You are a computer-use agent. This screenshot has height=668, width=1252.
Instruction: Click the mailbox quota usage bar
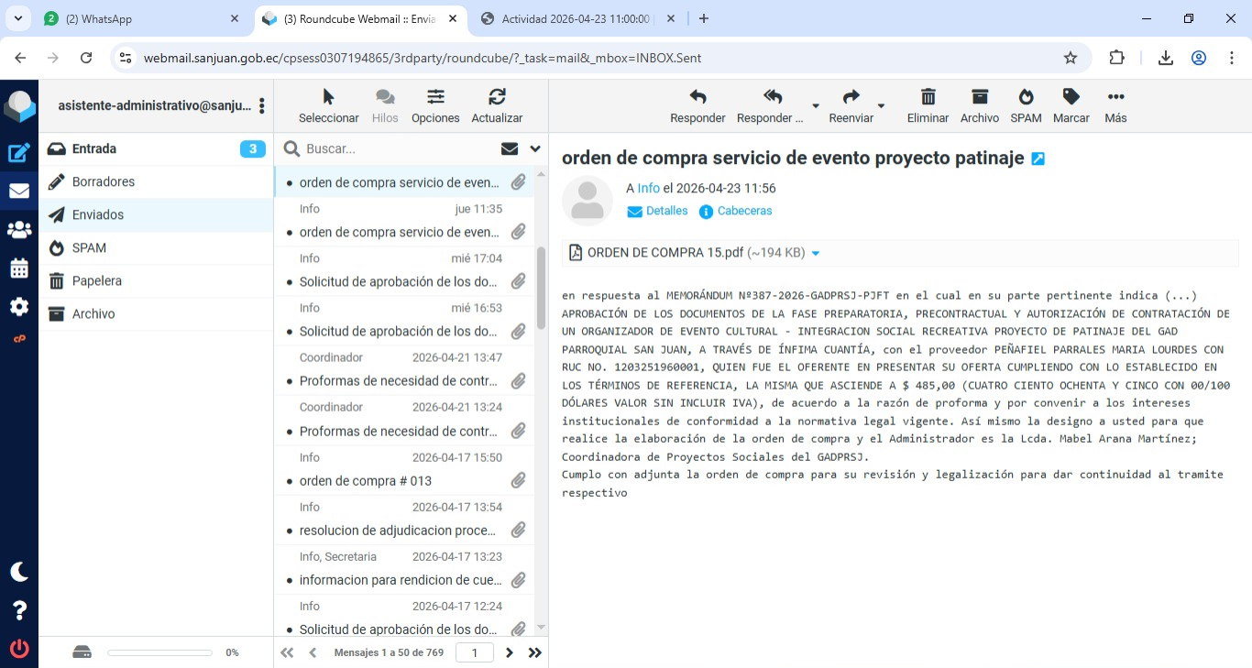159,652
